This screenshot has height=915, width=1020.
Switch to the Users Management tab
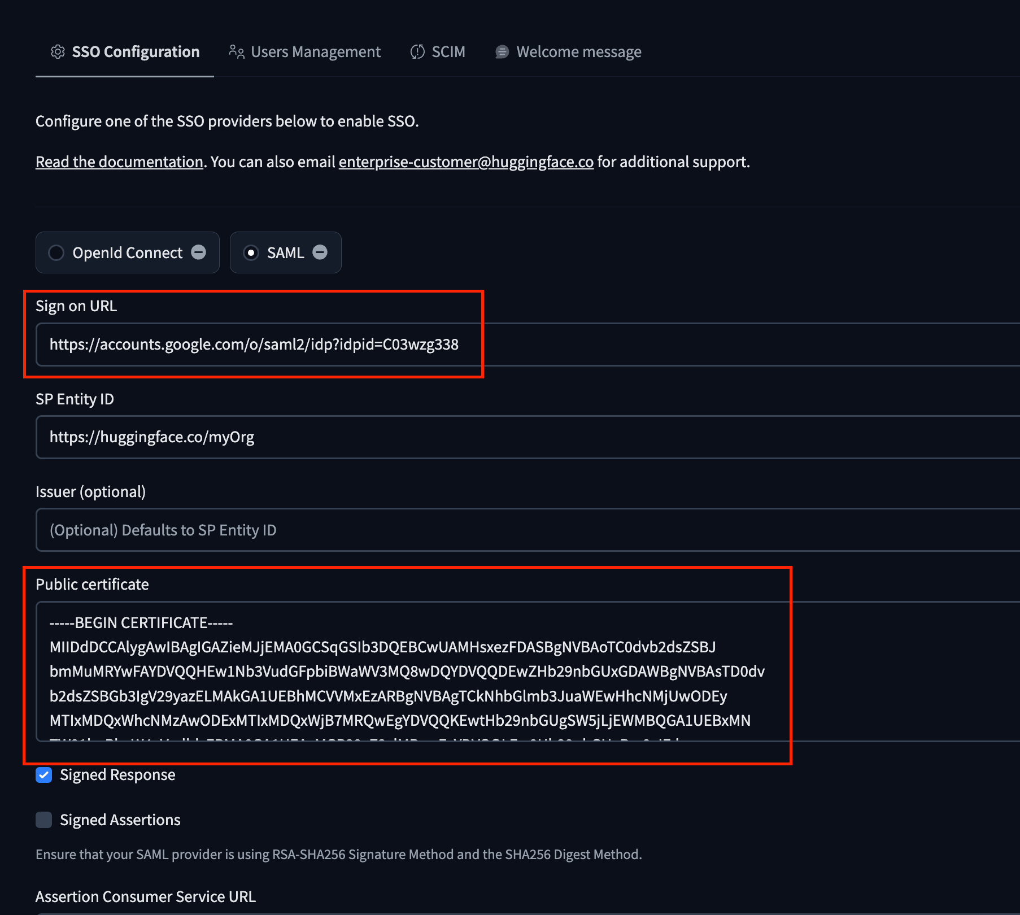point(316,52)
